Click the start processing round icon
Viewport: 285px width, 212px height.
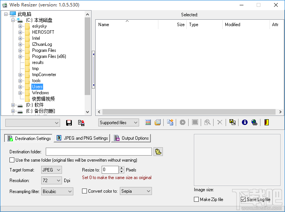click(x=183, y=122)
